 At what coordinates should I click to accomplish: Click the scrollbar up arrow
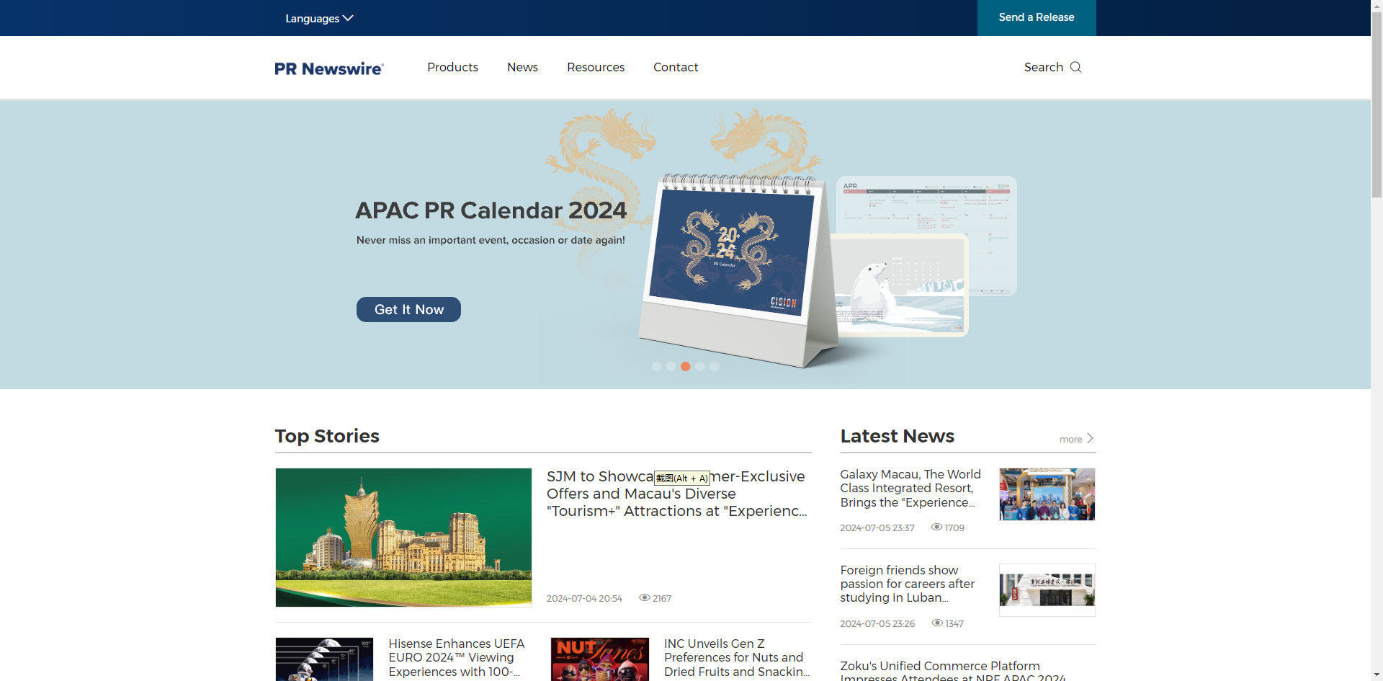click(1377, 5)
